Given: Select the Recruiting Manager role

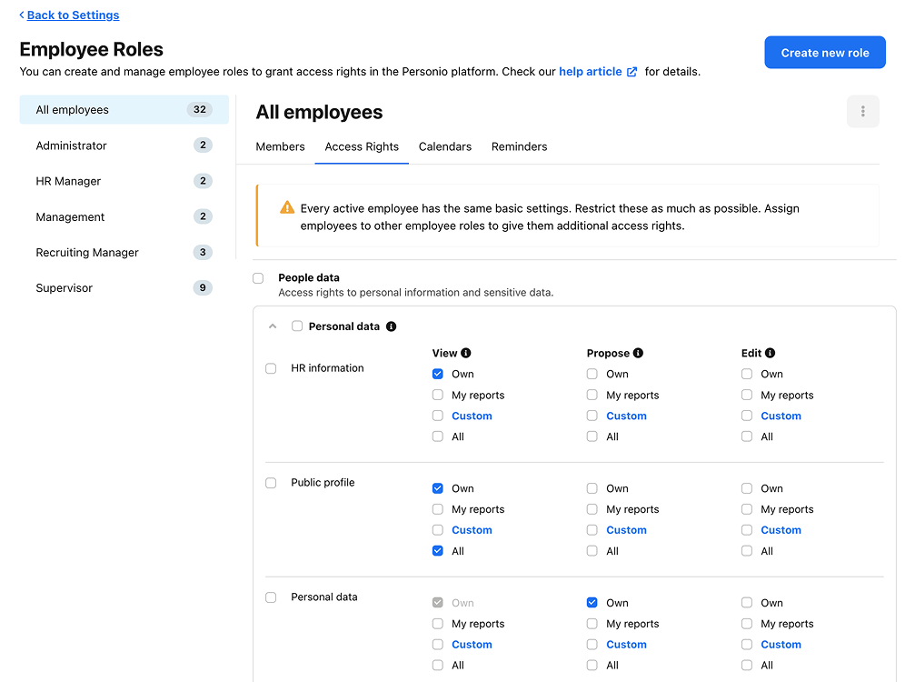Looking at the screenshot, I should (x=87, y=253).
